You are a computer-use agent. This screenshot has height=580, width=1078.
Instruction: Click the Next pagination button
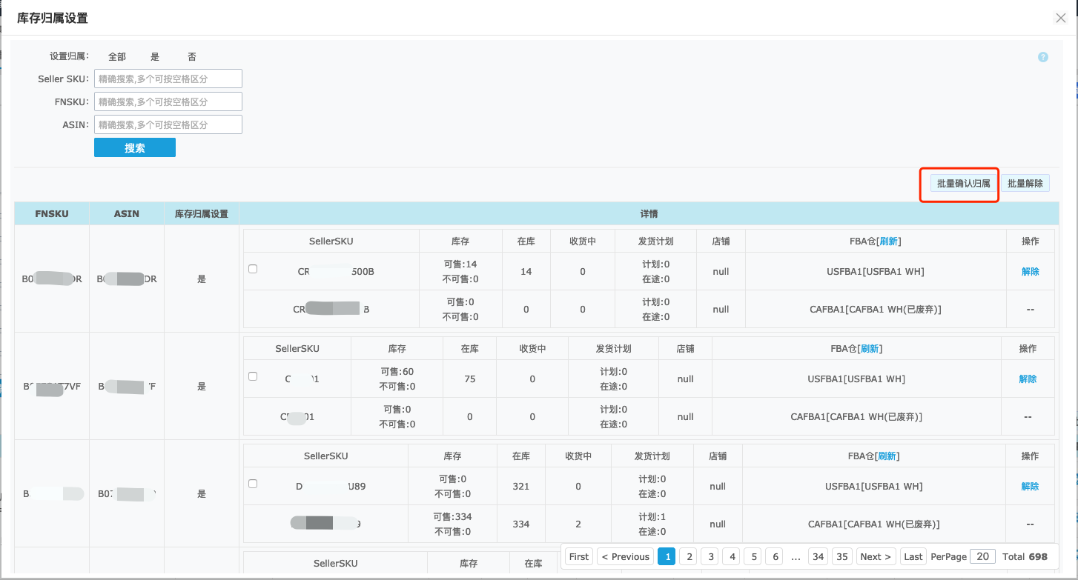pos(876,556)
